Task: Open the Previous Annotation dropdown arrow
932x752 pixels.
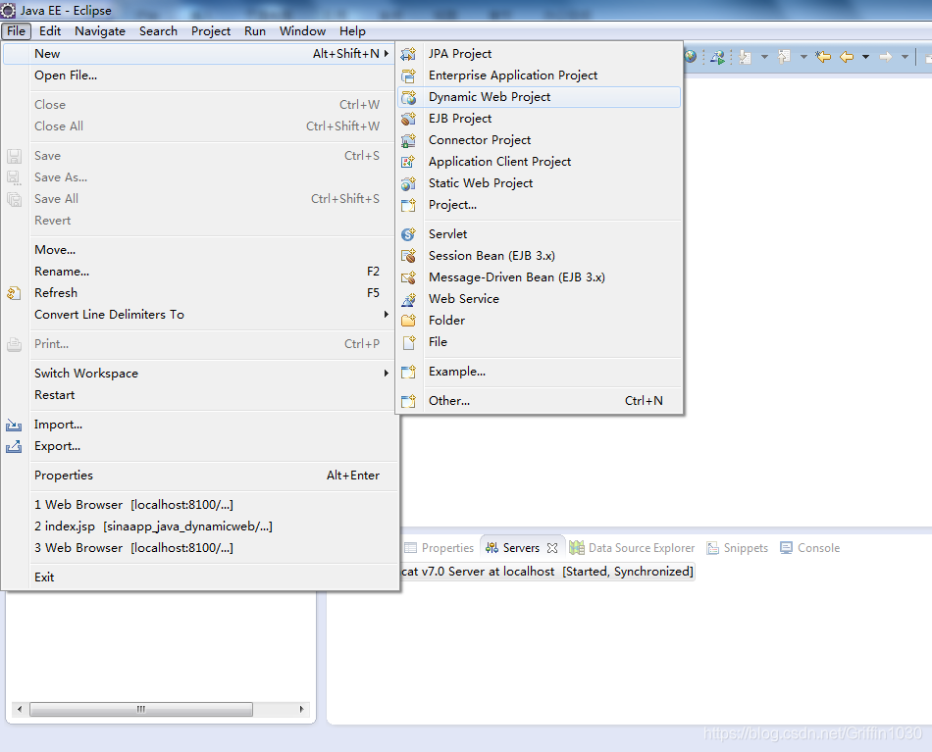Action: 803,57
